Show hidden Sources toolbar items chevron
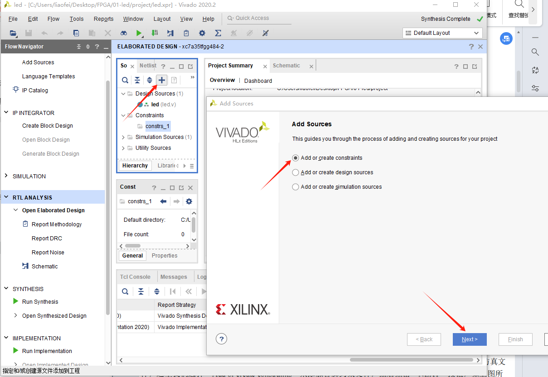Image resolution: width=548 pixels, height=377 pixels. point(192,78)
